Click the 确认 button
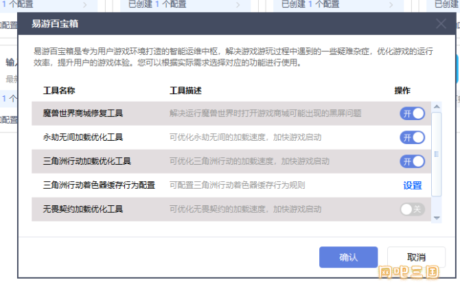 click(348, 257)
